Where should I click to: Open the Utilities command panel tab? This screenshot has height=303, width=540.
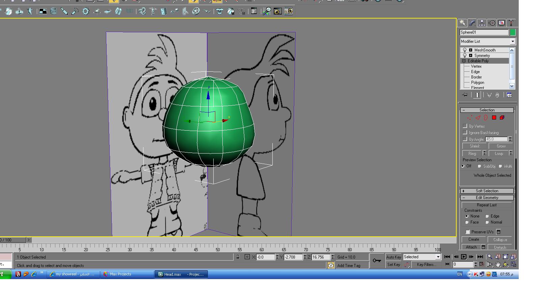pos(511,23)
